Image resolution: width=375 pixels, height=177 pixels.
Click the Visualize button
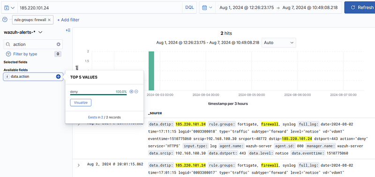coord(81,103)
